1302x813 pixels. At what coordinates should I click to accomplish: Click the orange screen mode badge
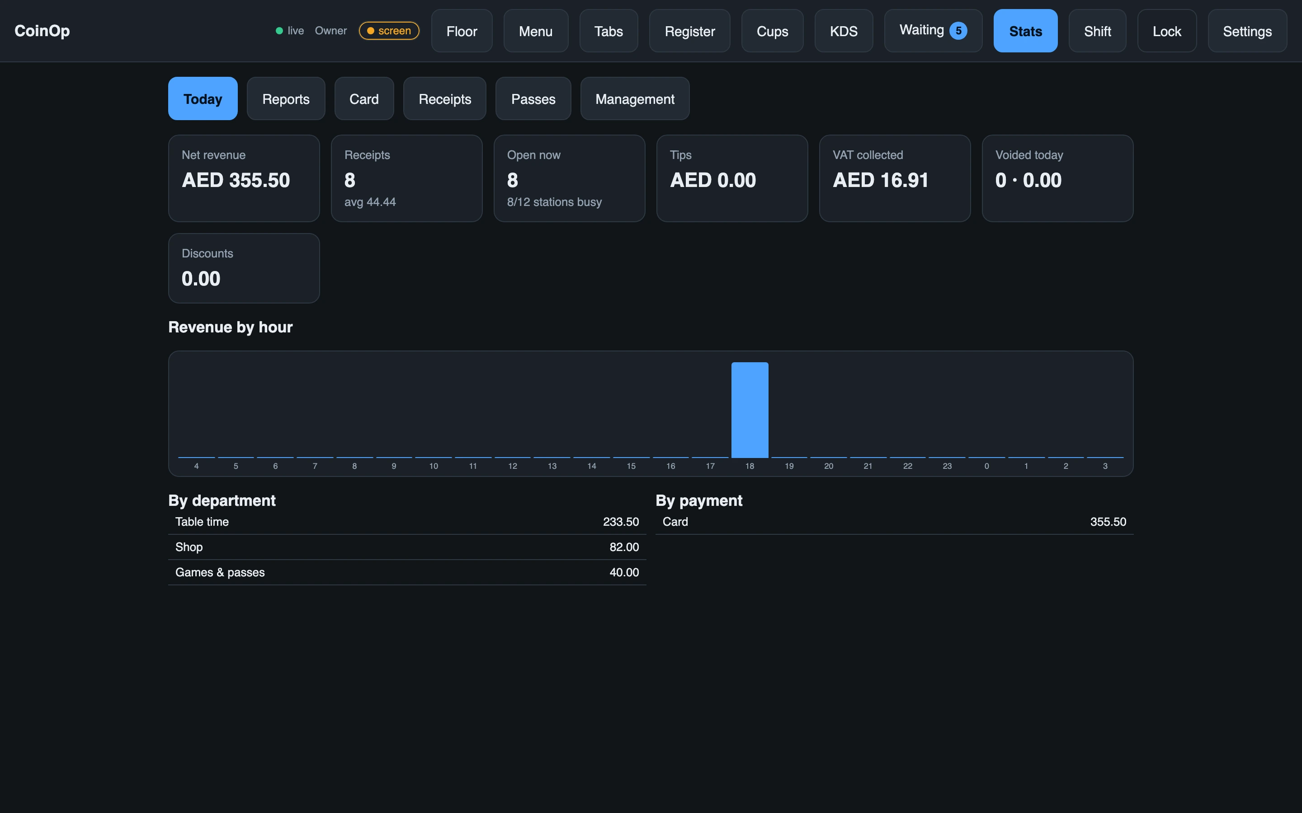(x=389, y=31)
